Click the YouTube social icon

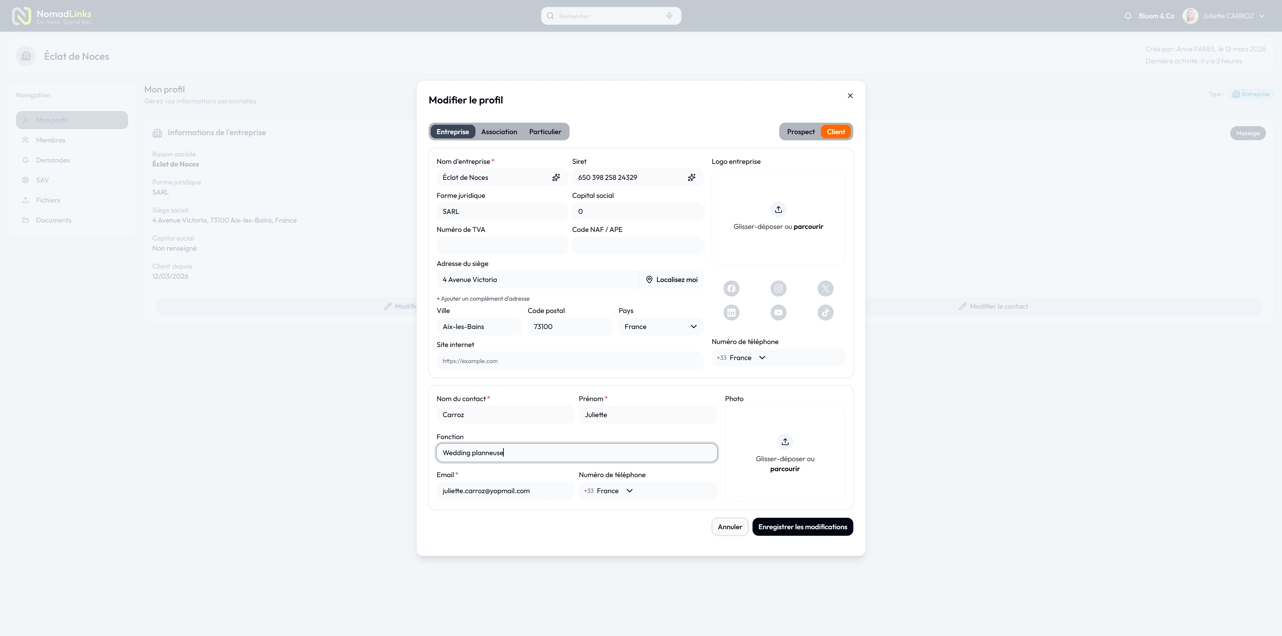tap(778, 312)
